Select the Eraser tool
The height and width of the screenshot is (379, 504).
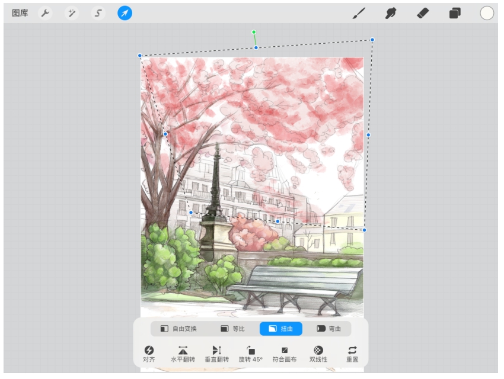[423, 13]
